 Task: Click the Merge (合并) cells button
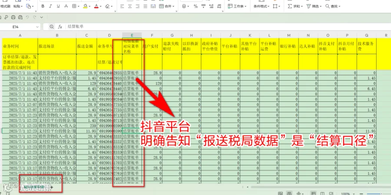(x=167, y=6)
